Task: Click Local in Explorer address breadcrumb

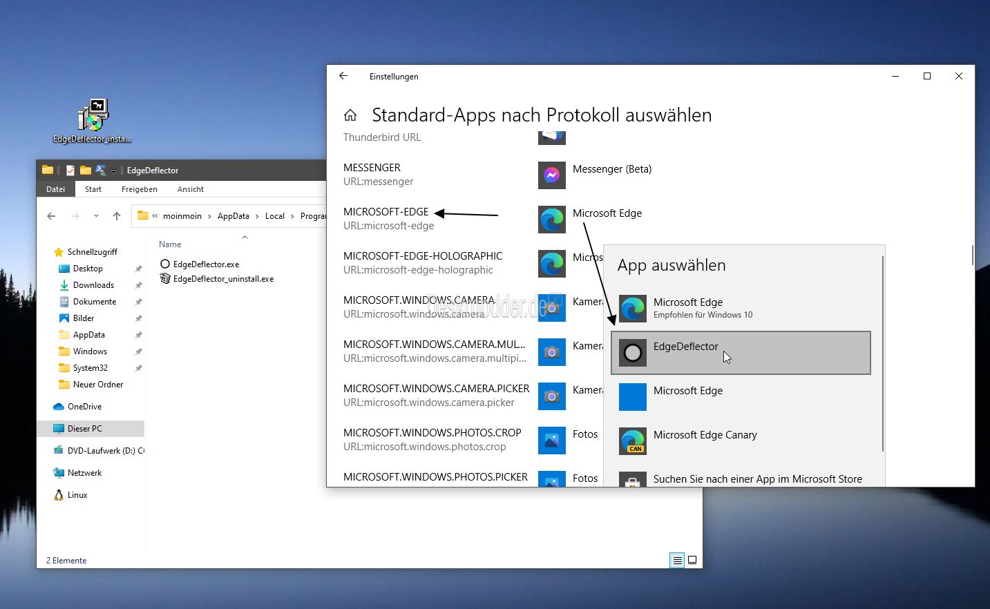Action: 275,216
